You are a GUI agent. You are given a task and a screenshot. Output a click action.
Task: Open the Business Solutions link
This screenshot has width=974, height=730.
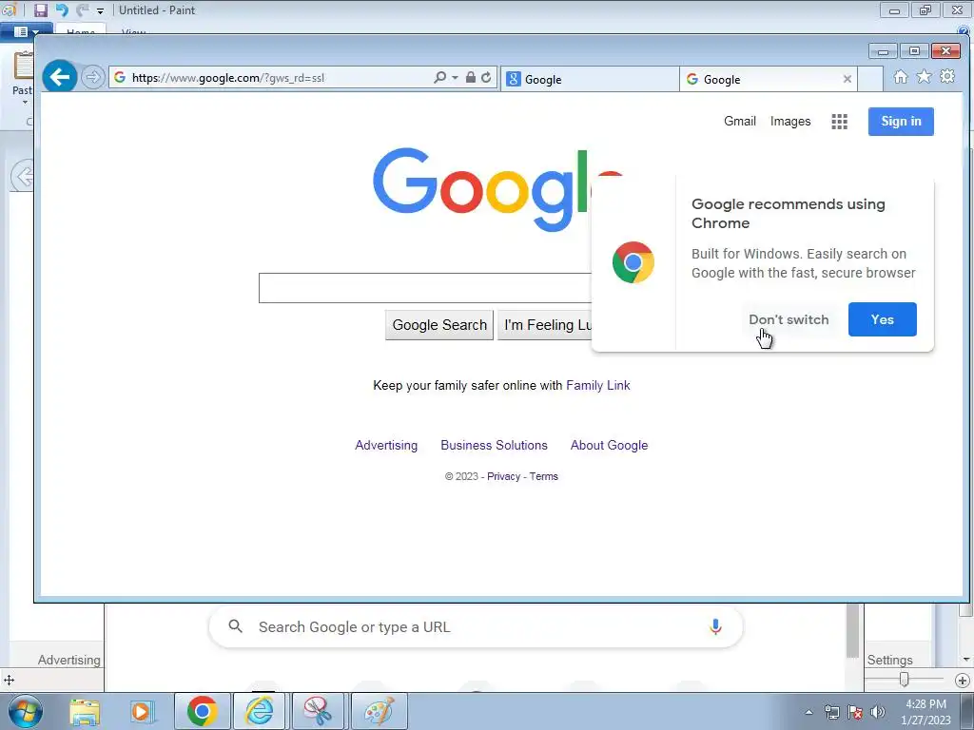pyautogui.click(x=494, y=445)
